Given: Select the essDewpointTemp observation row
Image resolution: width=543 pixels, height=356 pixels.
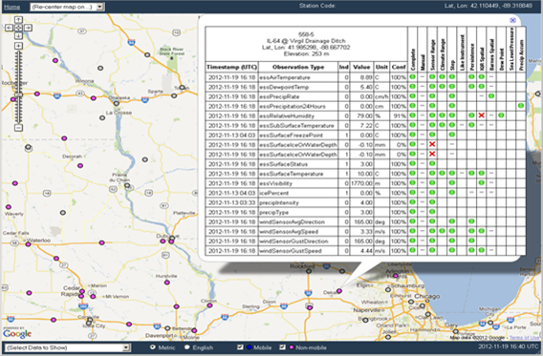Looking at the screenshot, I should coord(365,87).
